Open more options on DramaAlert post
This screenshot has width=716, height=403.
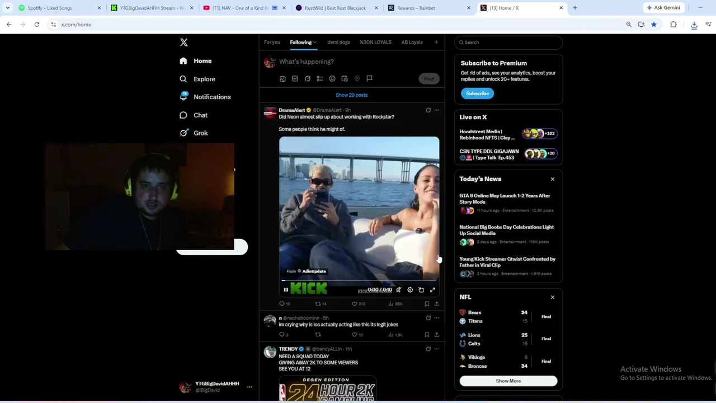(x=437, y=110)
